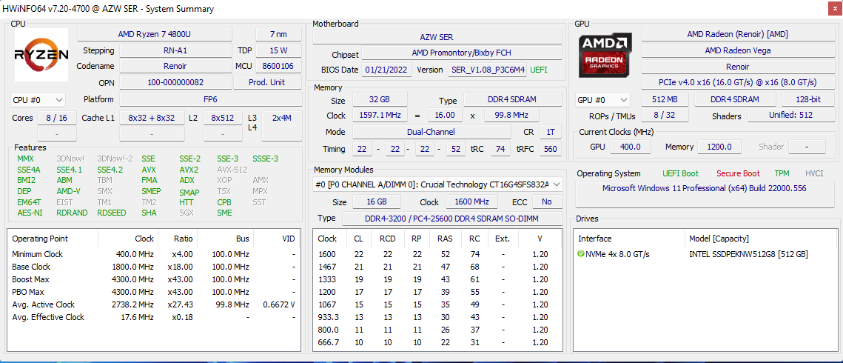Click the AMD Radeon Graphics logo

tap(605, 55)
